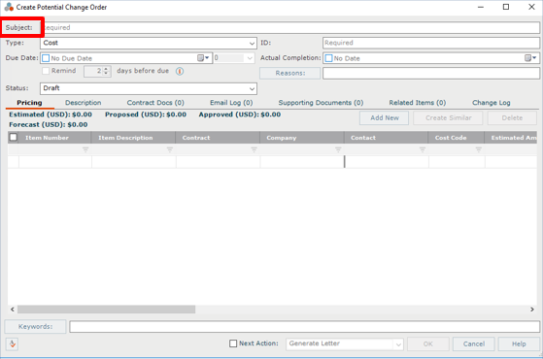
Task: Click the Item Number column header
Action: (x=55, y=138)
